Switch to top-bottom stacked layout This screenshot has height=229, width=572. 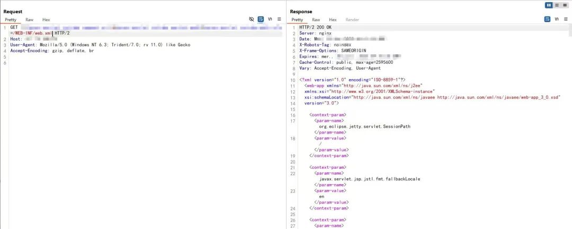coord(557,5)
